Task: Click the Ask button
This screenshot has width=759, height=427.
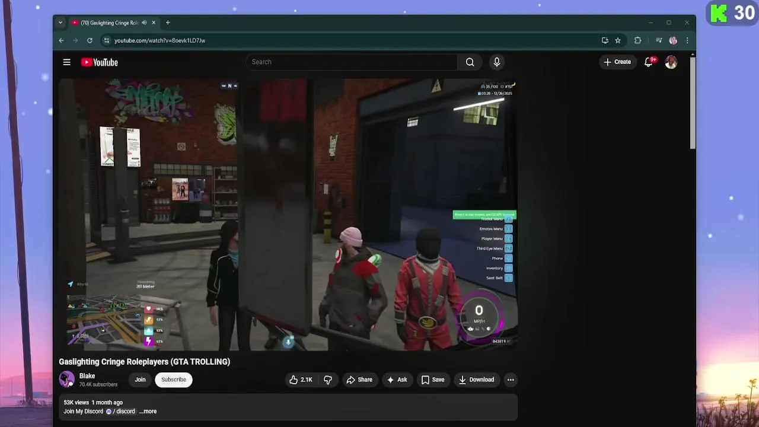Action: point(397,380)
